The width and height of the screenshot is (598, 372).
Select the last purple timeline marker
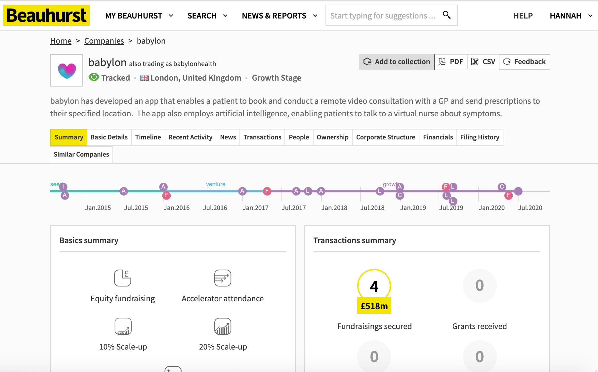[x=518, y=191]
